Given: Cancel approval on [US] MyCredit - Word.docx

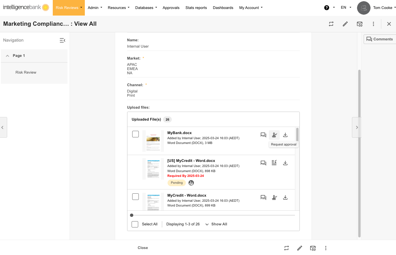Looking at the screenshot, I should point(274,163).
